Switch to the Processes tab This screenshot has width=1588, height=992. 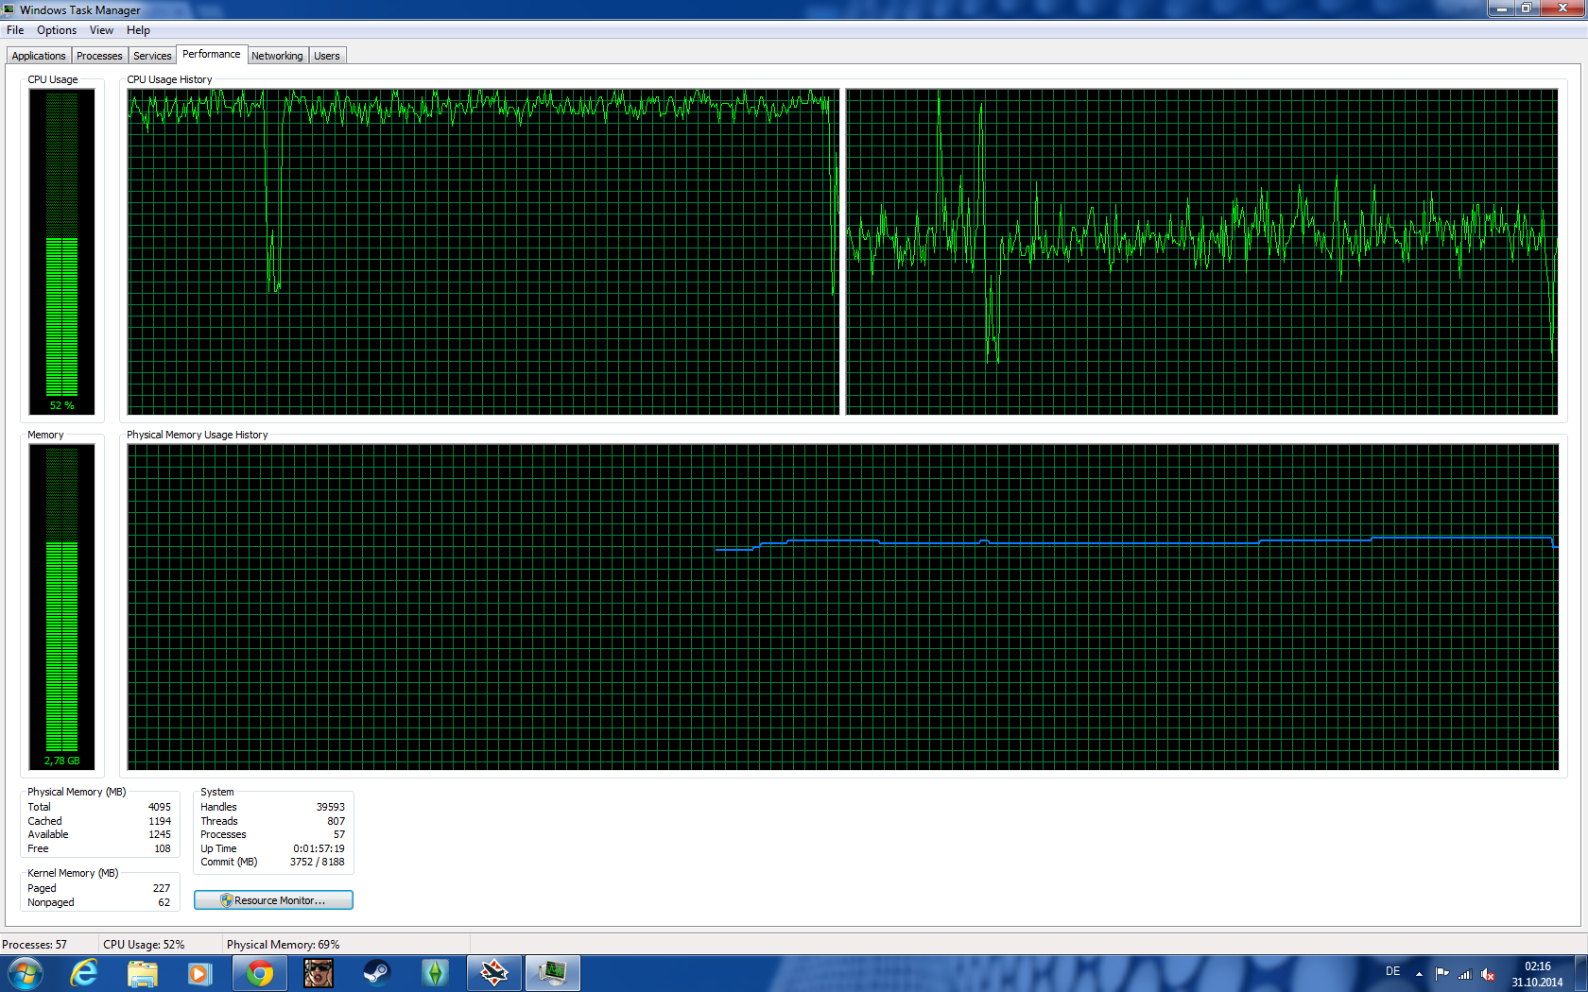(99, 56)
